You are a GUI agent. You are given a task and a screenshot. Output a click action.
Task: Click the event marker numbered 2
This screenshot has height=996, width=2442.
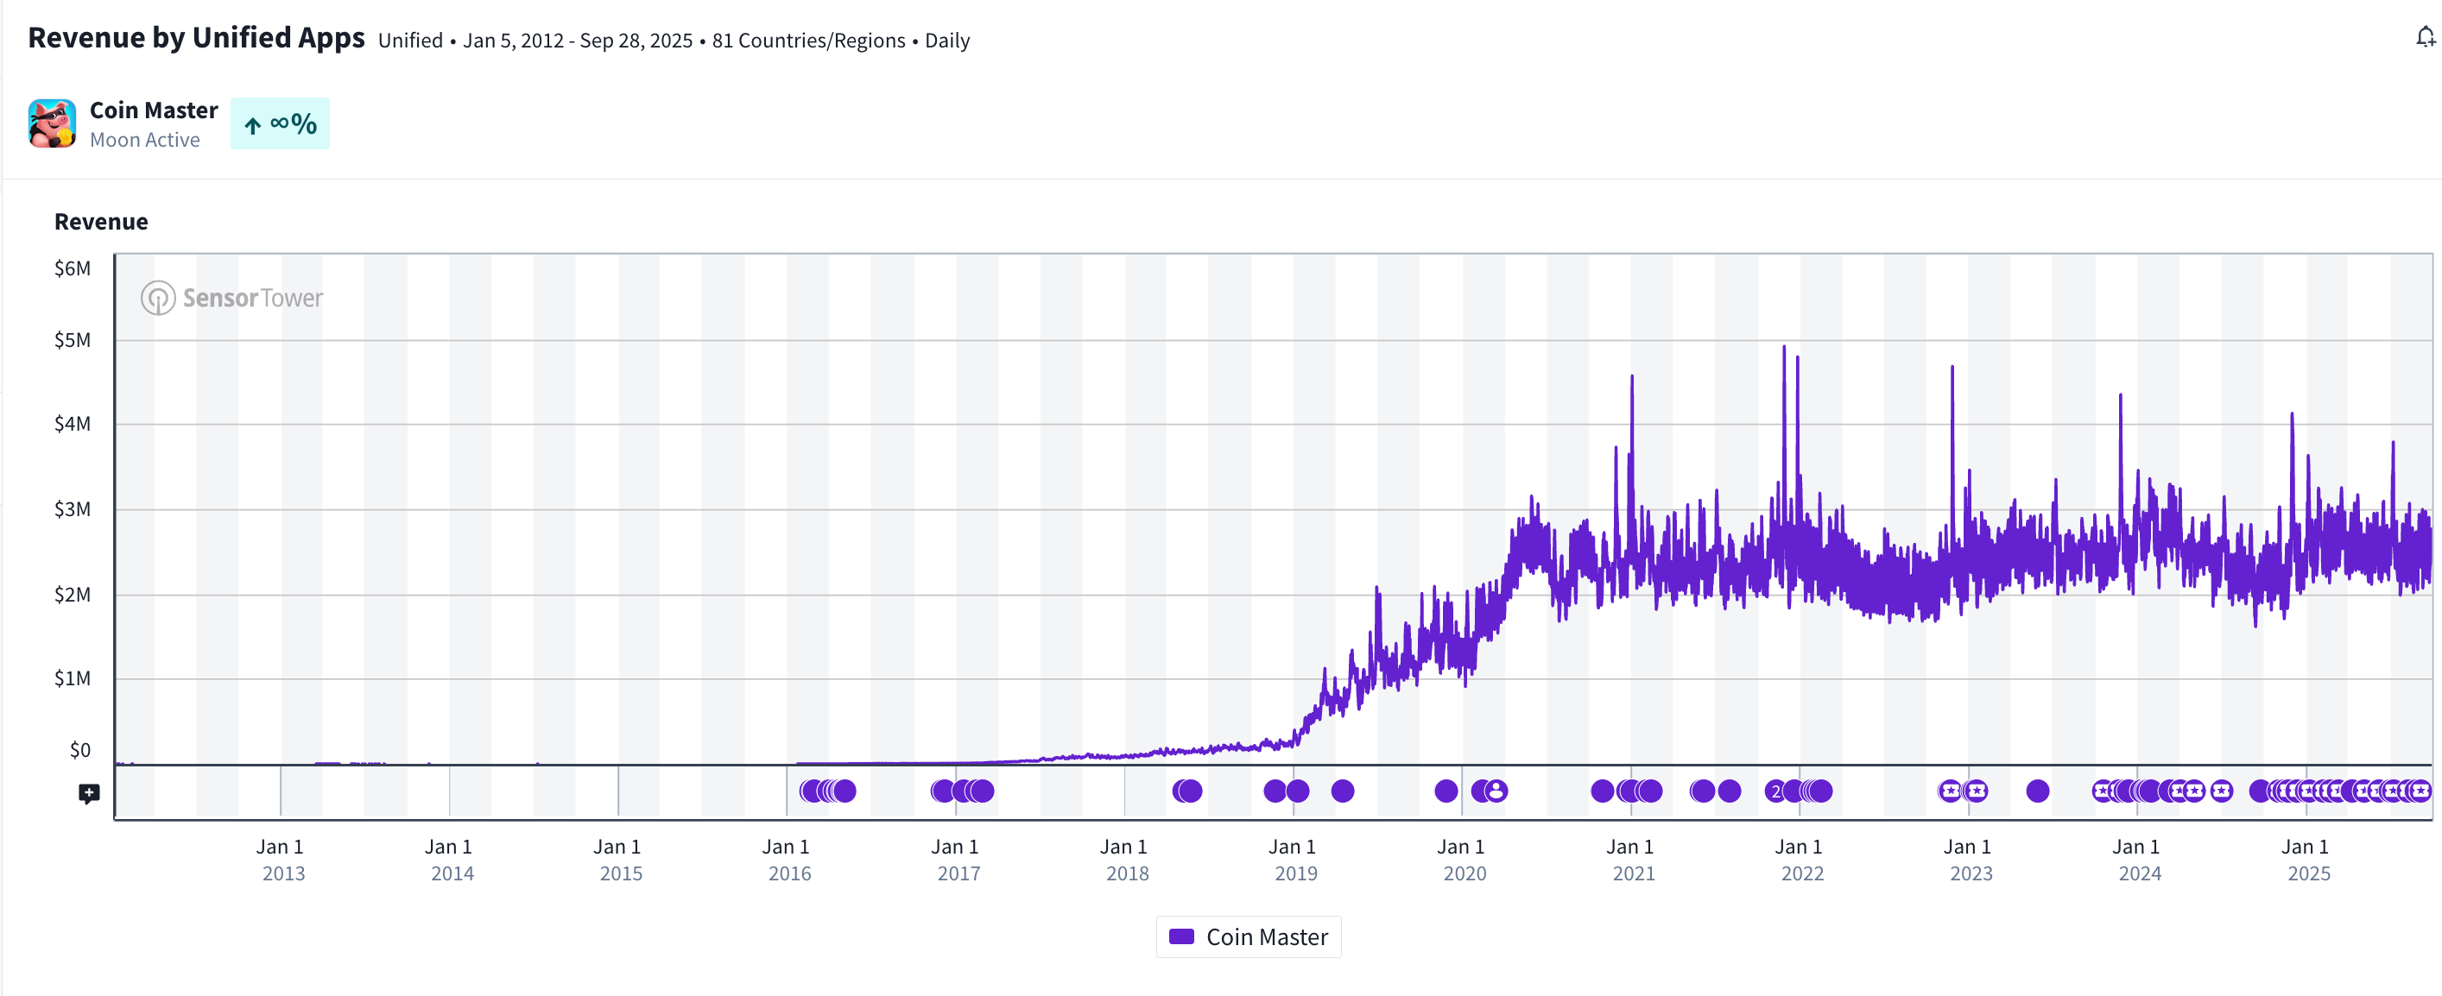(x=1775, y=791)
